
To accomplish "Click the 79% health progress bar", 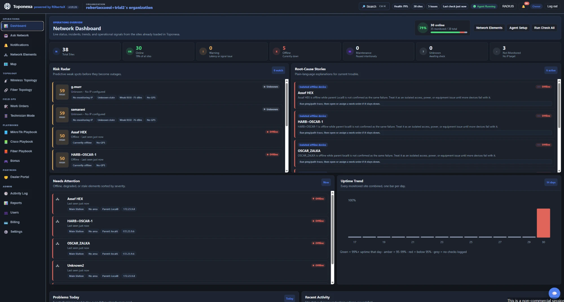I will point(449,32).
